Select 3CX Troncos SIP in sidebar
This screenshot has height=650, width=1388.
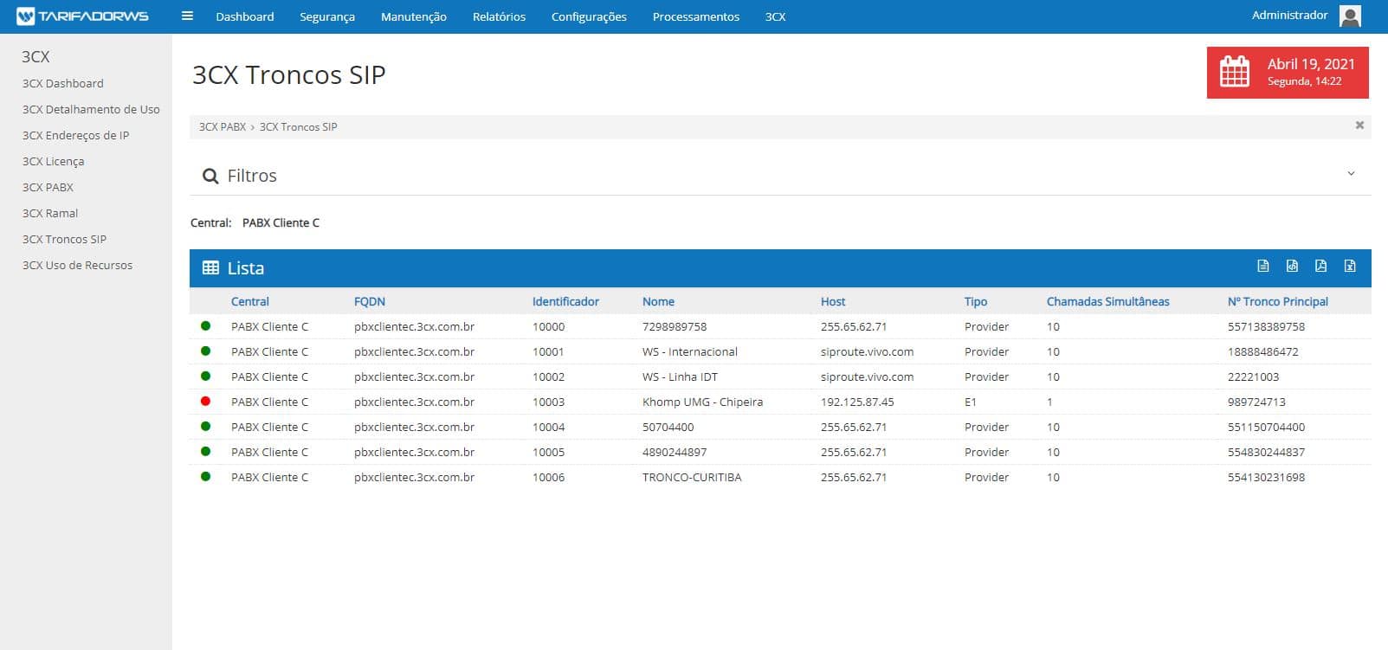click(64, 239)
